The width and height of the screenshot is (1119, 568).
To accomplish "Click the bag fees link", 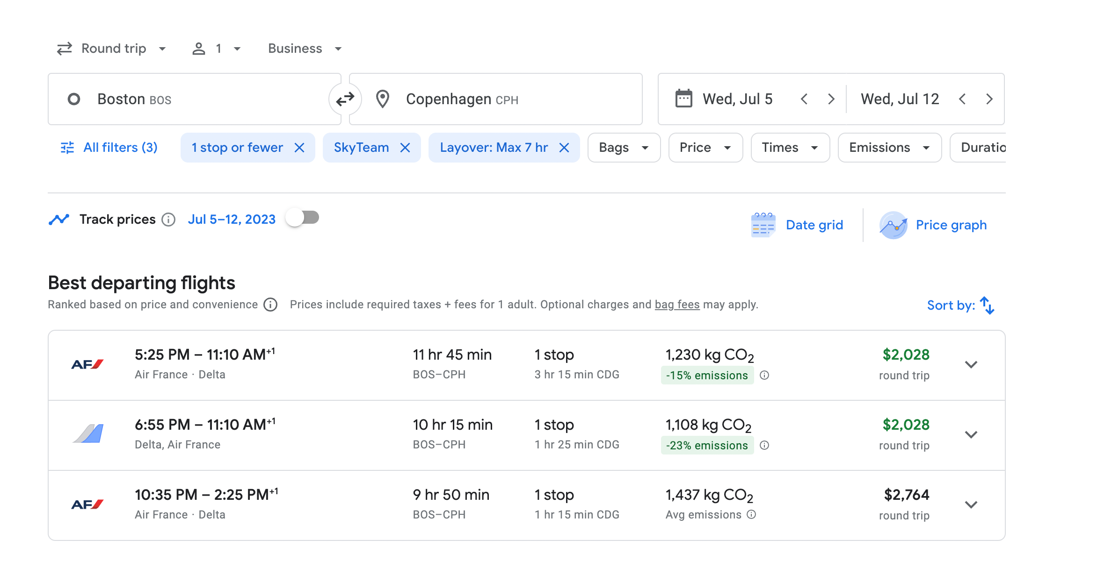I will [677, 305].
